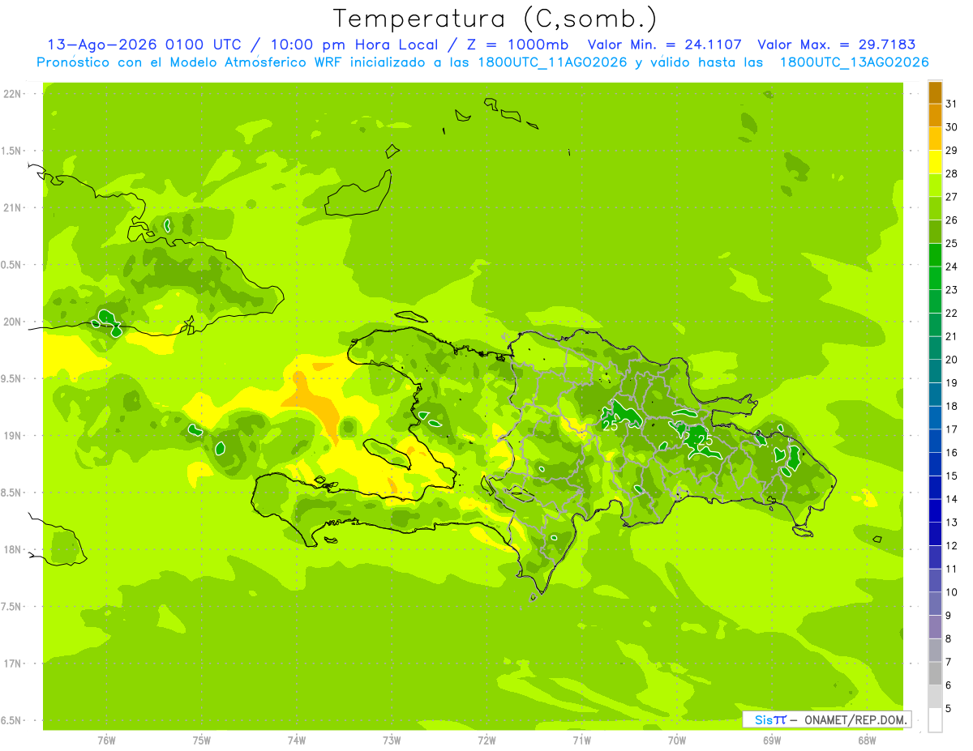Select the yellow legend swatch between 28 and 29
Viewport: 973px width, 751px height.
tap(935, 162)
